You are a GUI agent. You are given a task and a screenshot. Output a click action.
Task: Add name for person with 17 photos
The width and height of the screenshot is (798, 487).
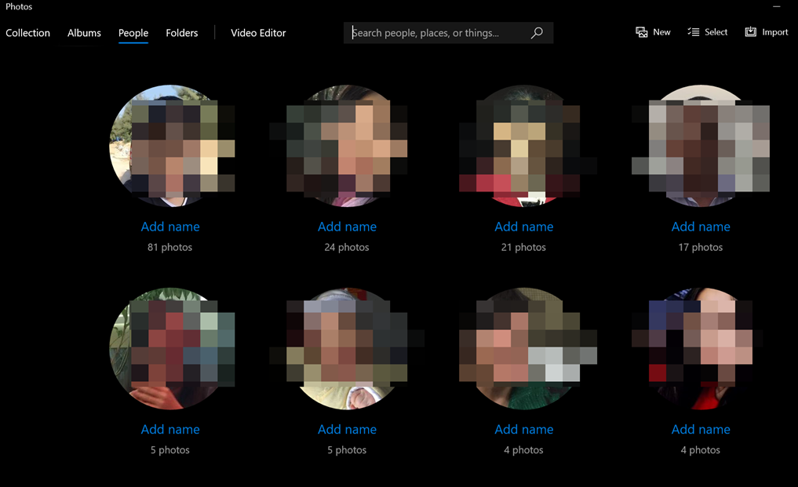[701, 227]
